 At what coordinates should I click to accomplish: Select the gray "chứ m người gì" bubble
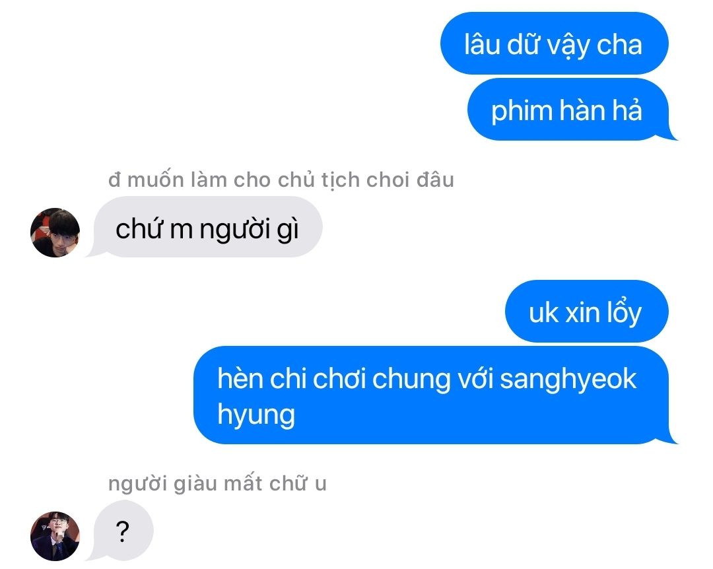205,227
